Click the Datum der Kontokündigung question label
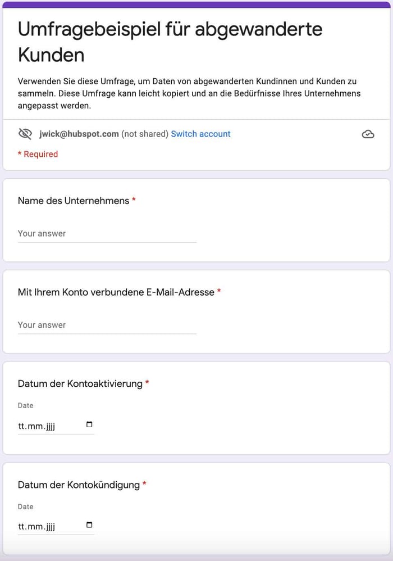The width and height of the screenshot is (393, 561). [x=79, y=485]
